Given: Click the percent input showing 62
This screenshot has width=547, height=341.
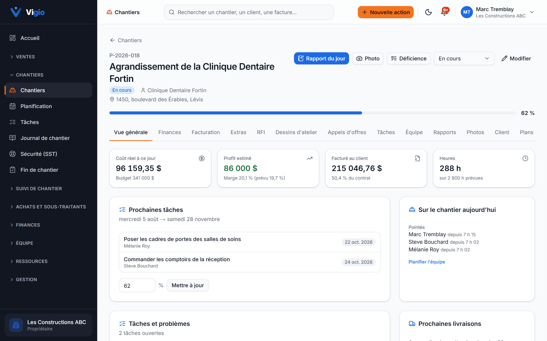Looking at the screenshot, I should click(137, 285).
